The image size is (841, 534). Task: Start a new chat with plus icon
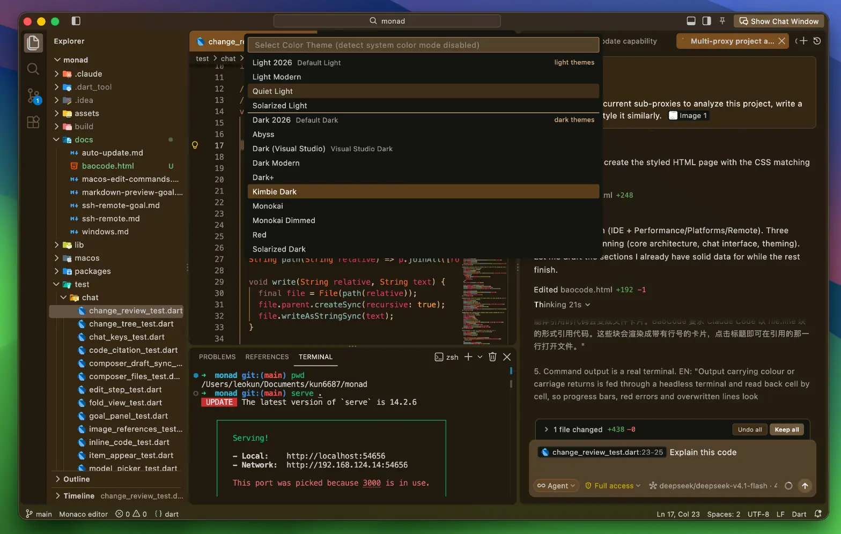point(803,41)
